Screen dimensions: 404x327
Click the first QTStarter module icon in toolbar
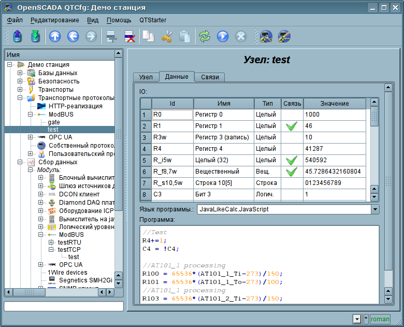(x=266, y=36)
